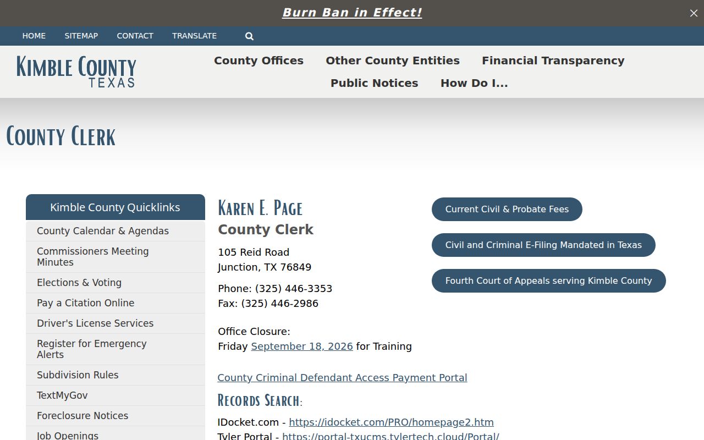
Task: Open the site search magnifier icon
Action: pos(249,36)
